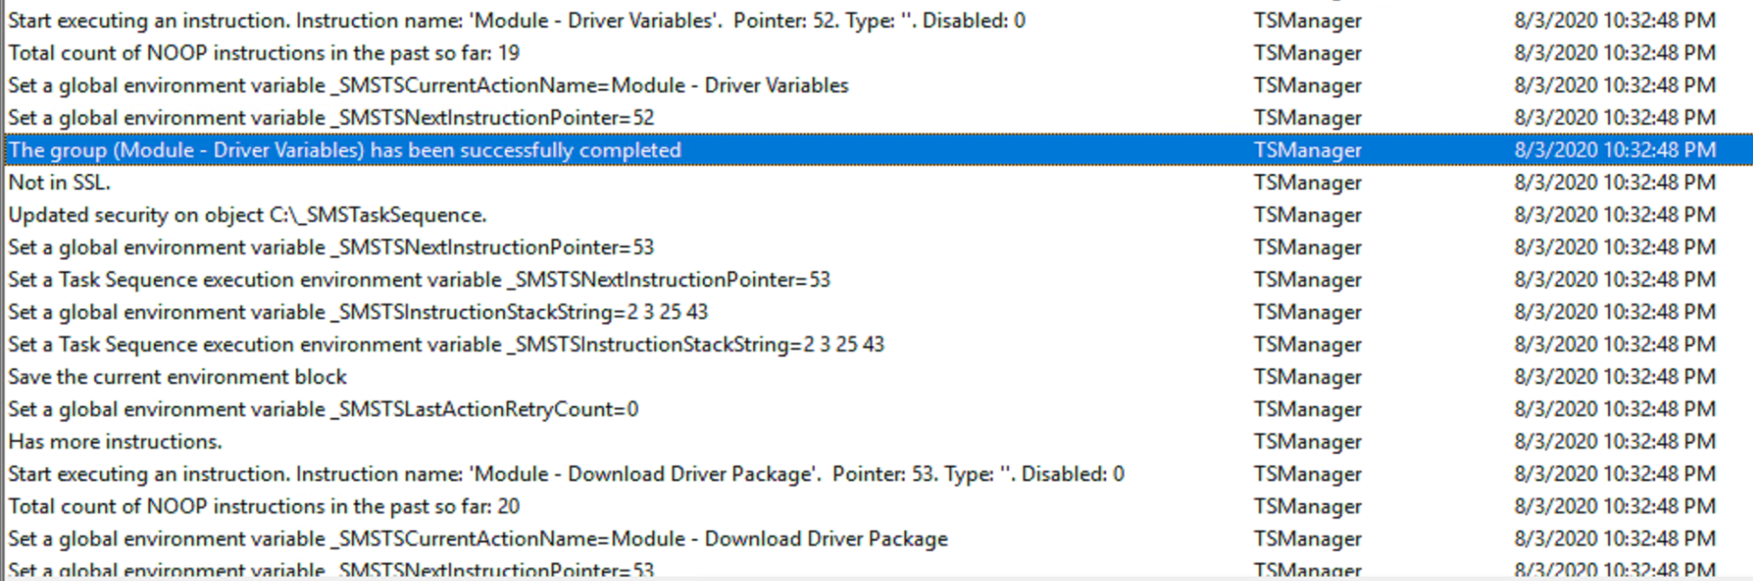Click the timestamp beside 'Has more instructions.'
The width and height of the screenshot is (1753, 581).
point(1614,442)
